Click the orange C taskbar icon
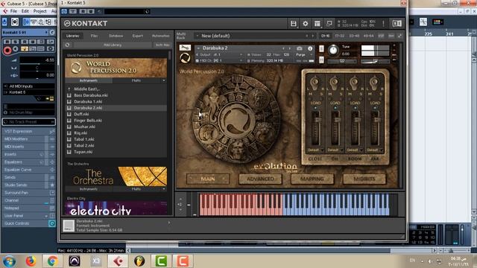The image size is (477, 268). 183,261
